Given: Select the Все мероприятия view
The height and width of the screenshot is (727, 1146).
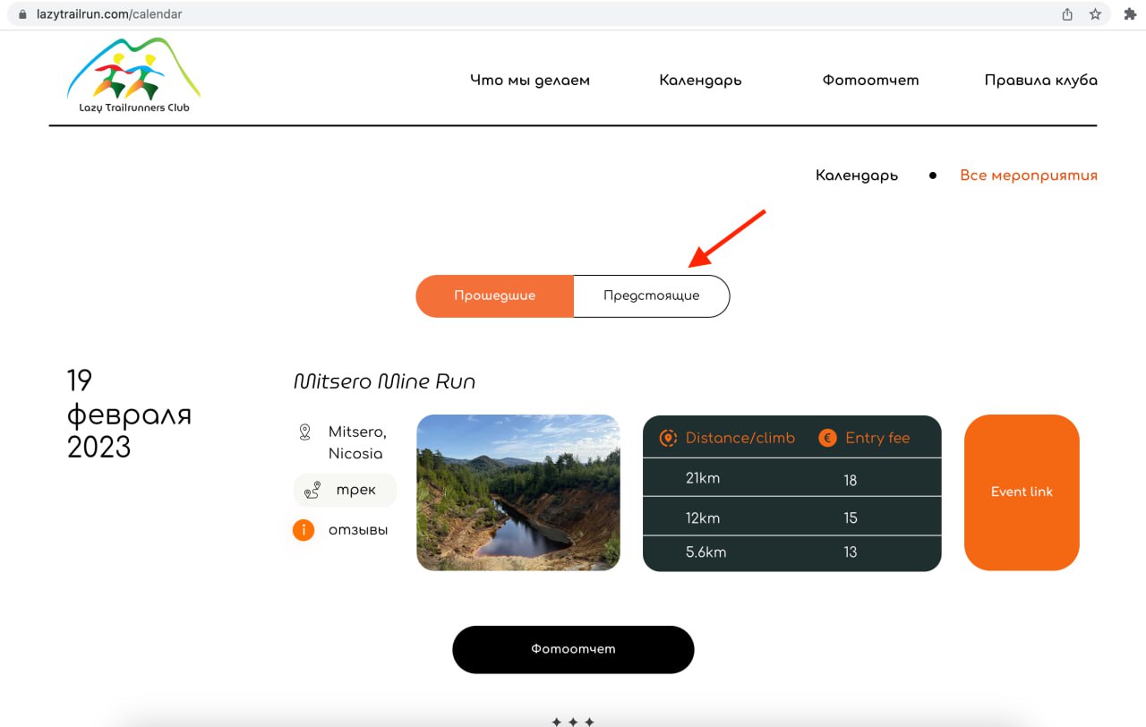Looking at the screenshot, I should 1028,175.
